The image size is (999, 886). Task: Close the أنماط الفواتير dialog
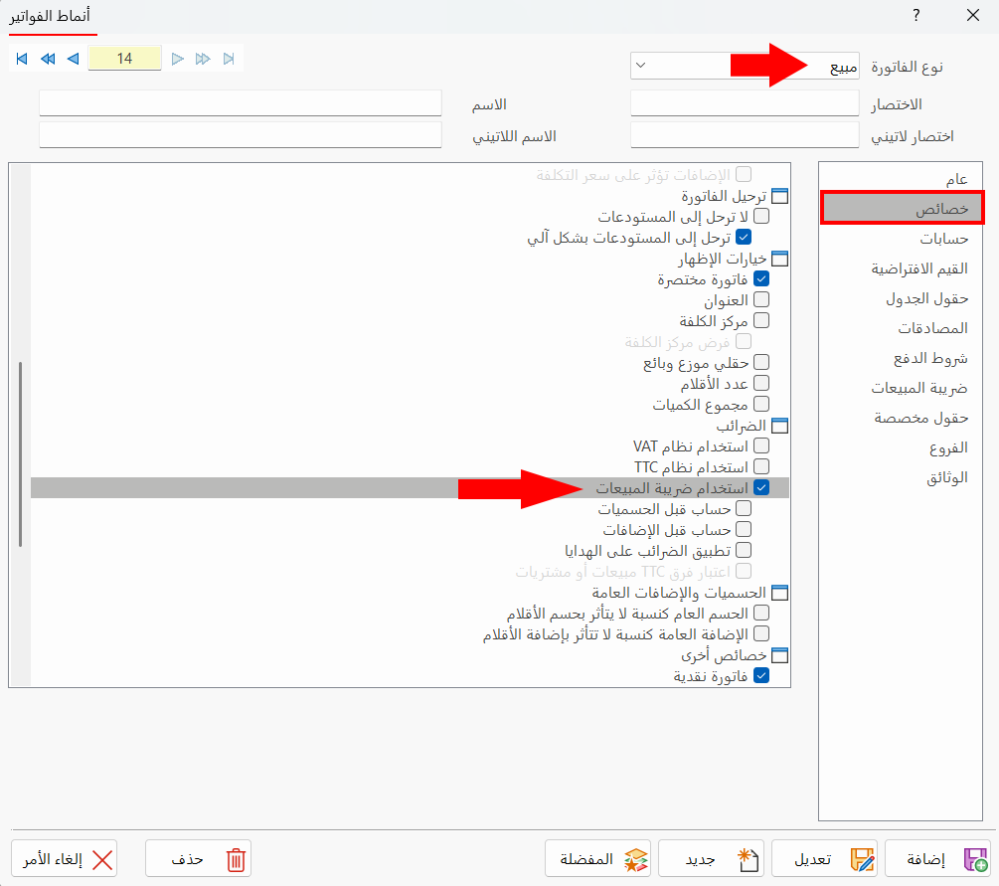point(973,15)
